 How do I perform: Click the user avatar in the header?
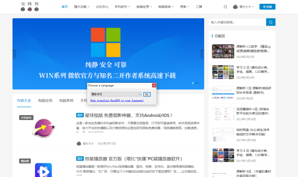[x=235, y=7]
